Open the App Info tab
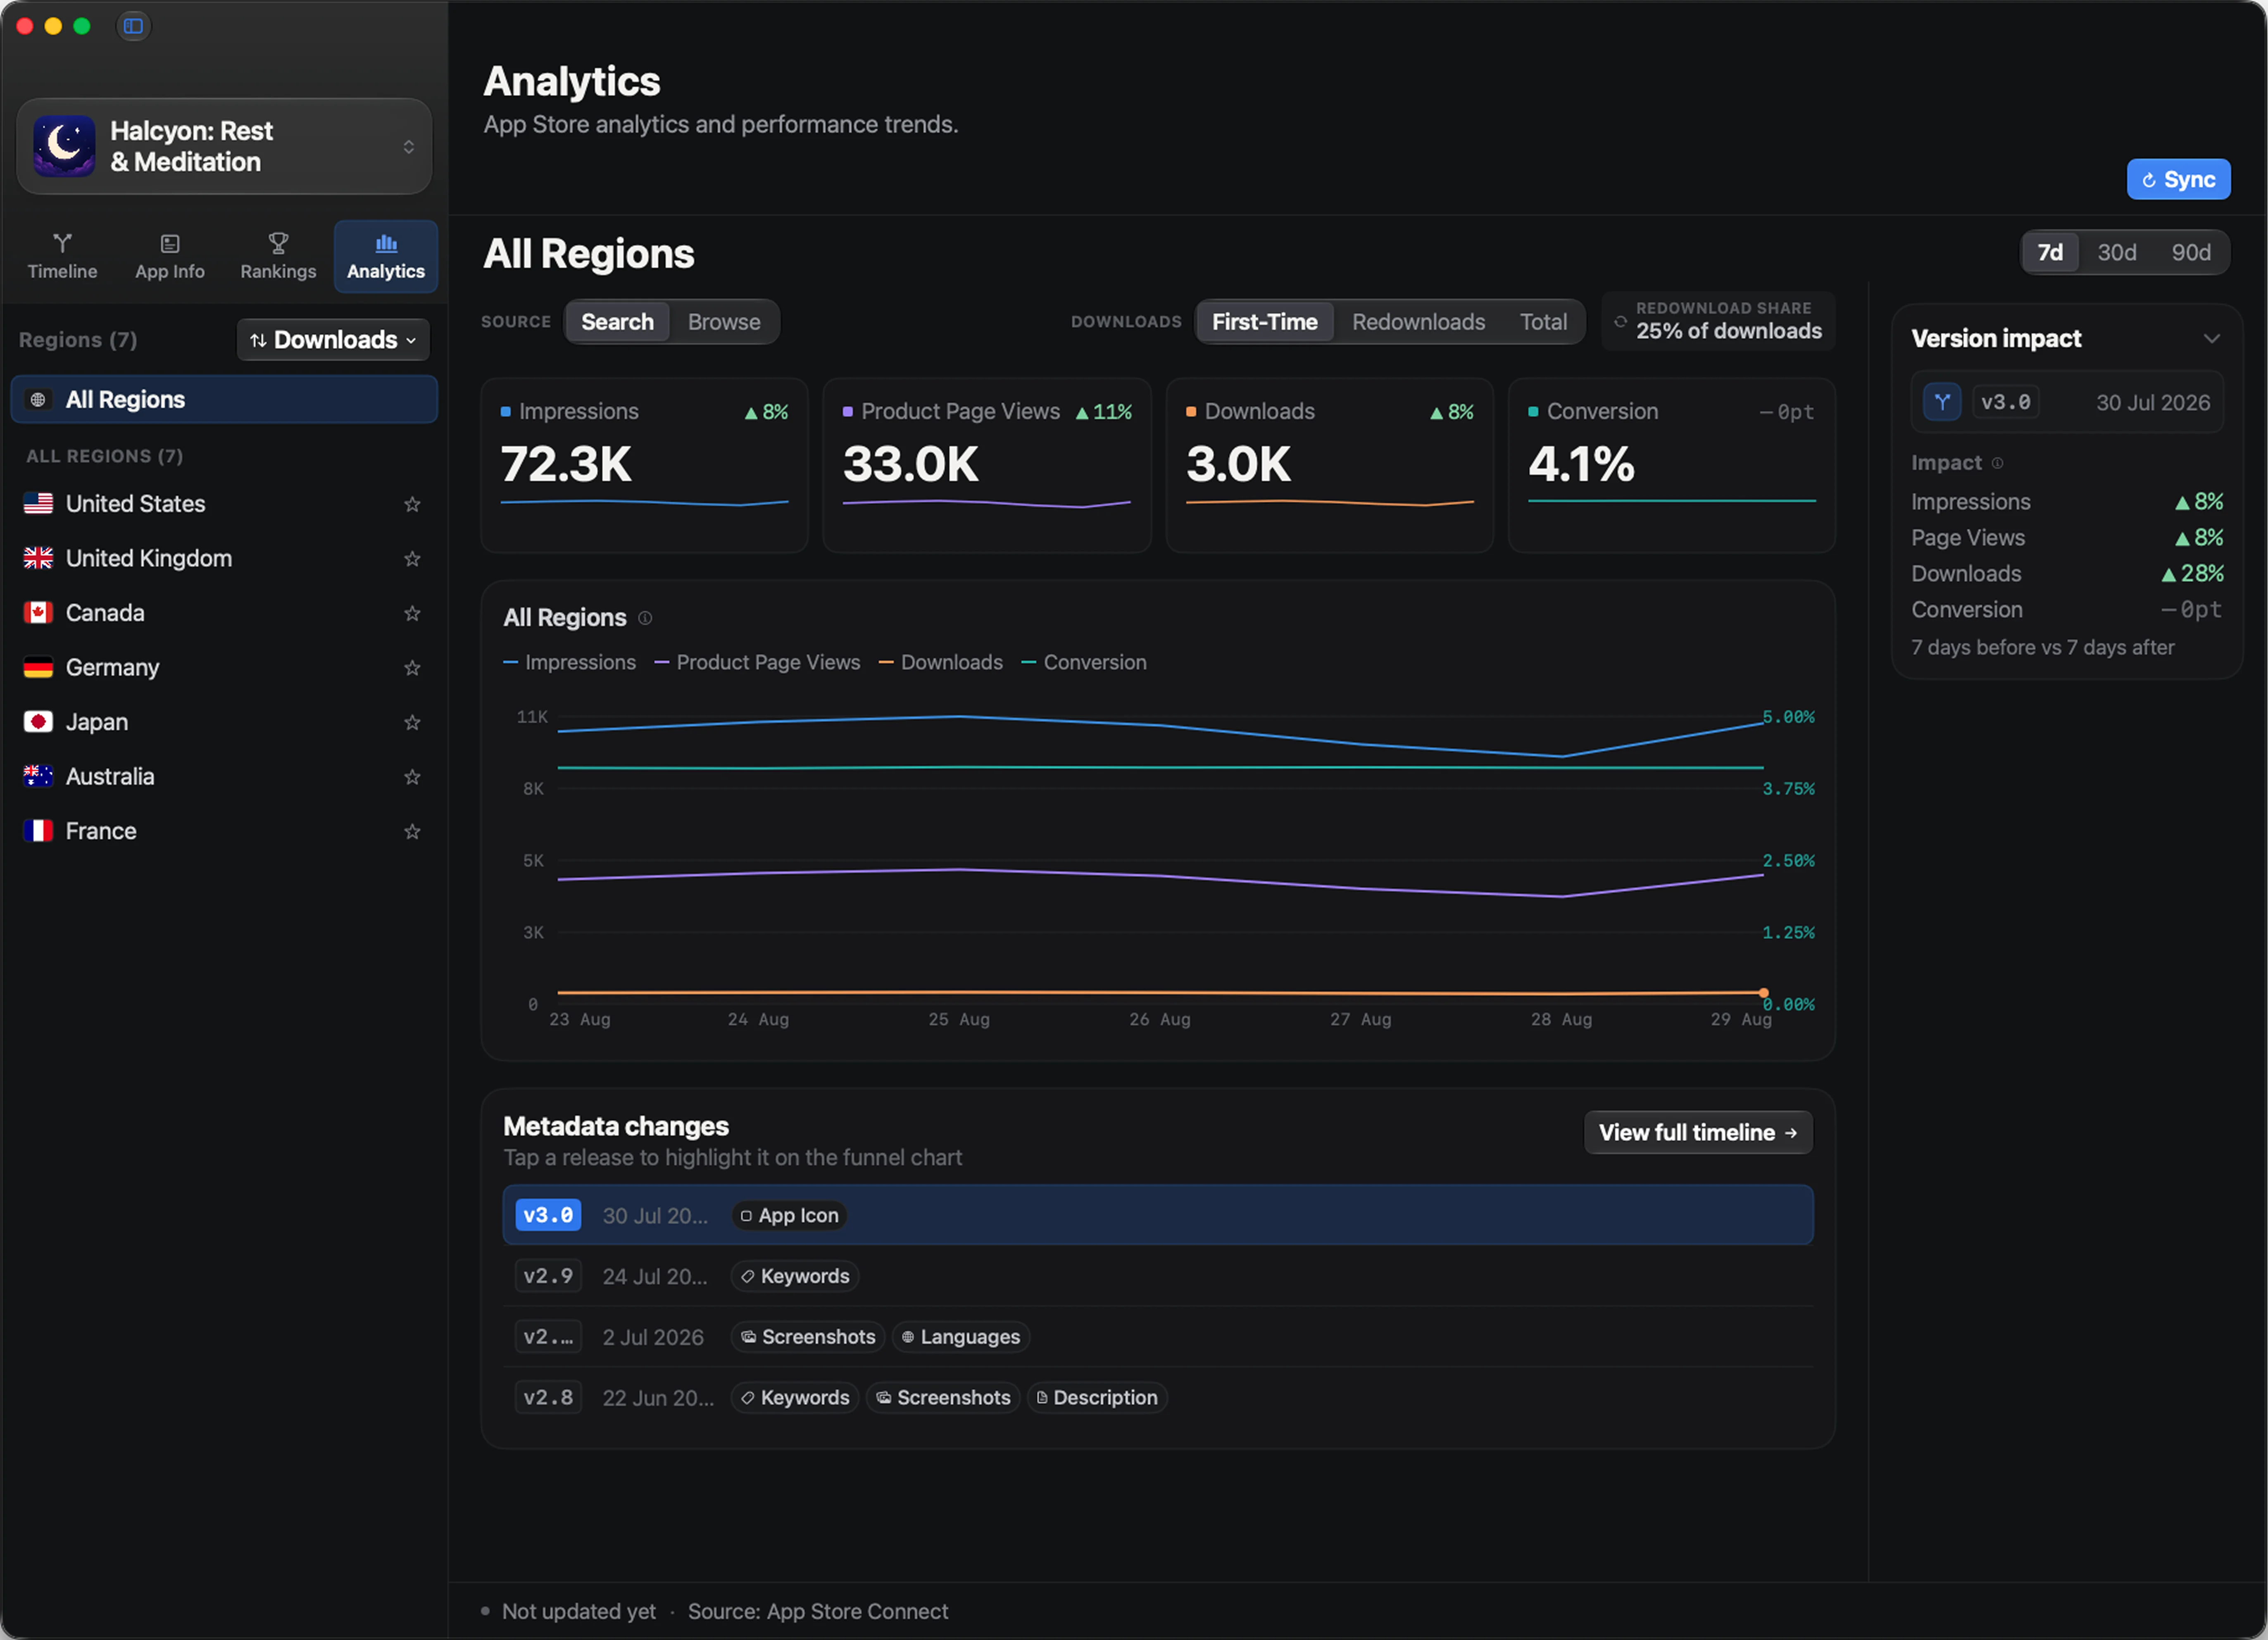This screenshot has height=1640, width=2268. pyautogui.click(x=170, y=257)
